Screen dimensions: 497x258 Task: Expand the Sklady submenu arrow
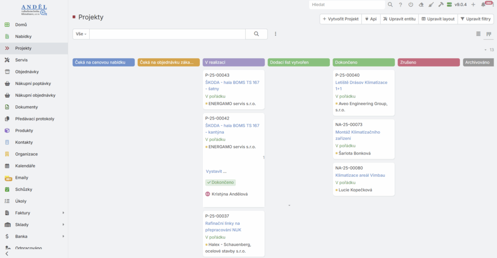pos(63,224)
